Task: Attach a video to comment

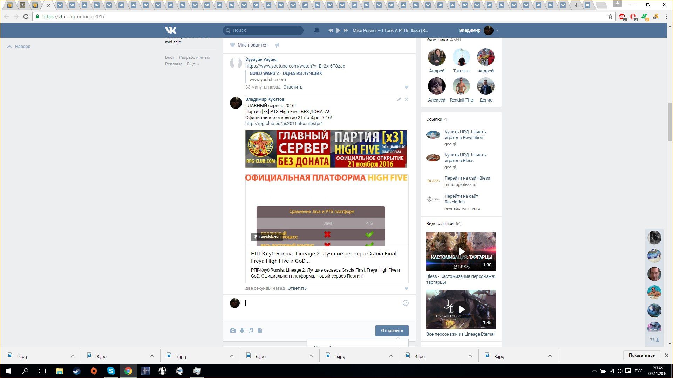Action: tap(242, 330)
